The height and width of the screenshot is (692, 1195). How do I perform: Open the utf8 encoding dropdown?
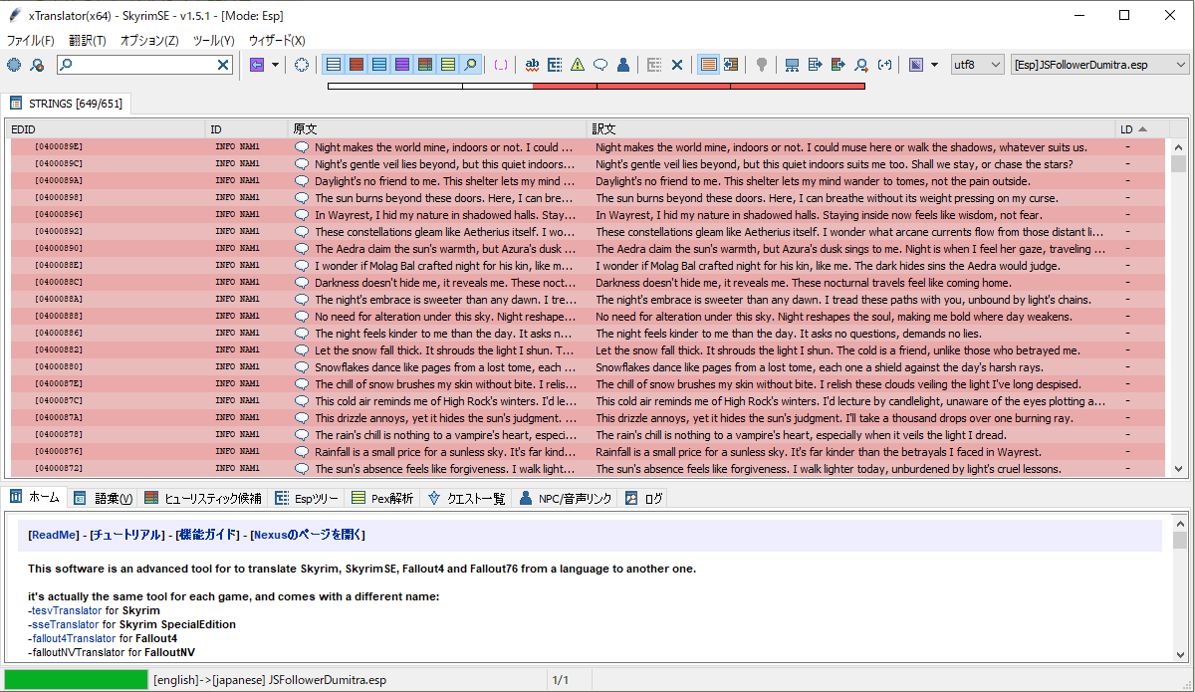pyautogui.click(x=978, y=65)
